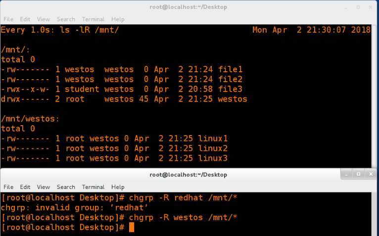Click the linux3 filename

pyautogui.click(x=213, y=158)
